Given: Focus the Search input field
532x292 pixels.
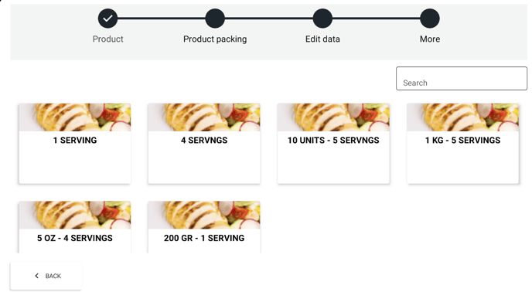Looking at the screenshot, I should click(x=462, y=78).
